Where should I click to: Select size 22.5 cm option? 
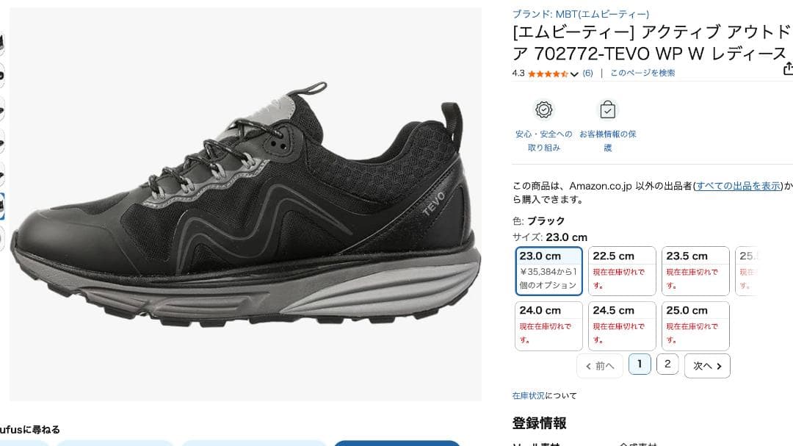click(x=622, y=271)
